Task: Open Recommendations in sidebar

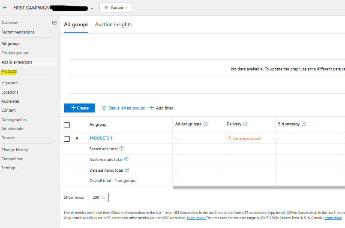Action: click(18, 32)
